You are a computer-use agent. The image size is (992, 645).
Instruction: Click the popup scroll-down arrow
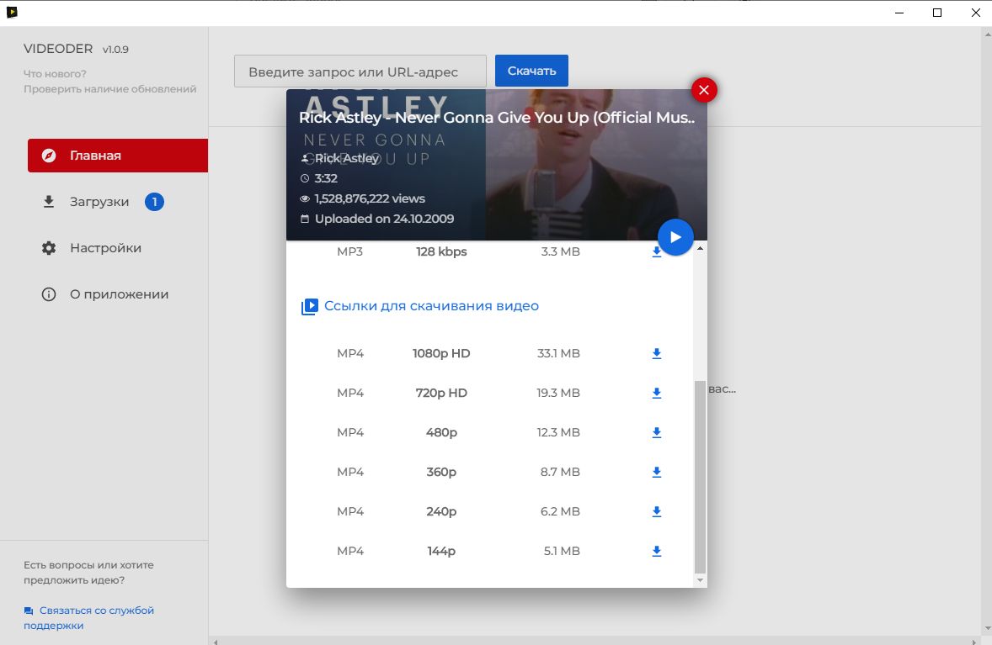click(700, 580)
